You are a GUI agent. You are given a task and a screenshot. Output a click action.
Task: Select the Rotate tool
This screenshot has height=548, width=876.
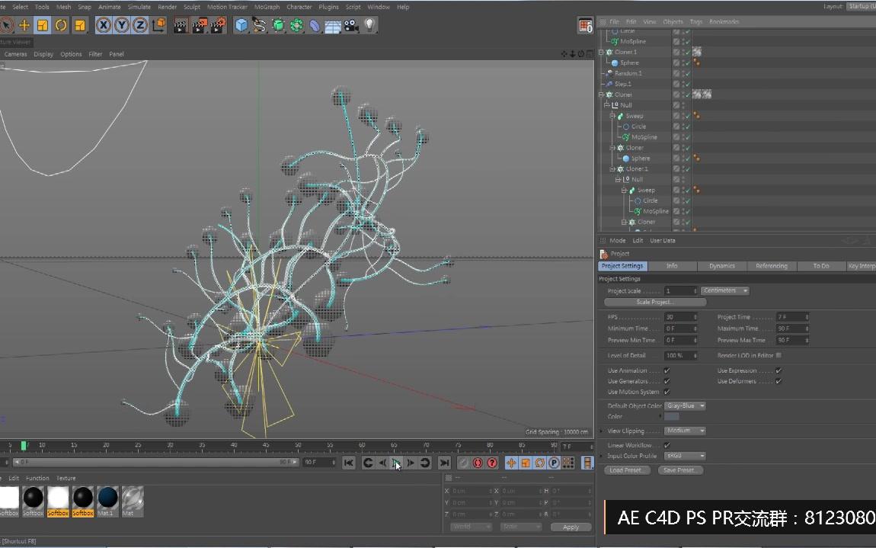pyautogui.click(x=61, y=25)
